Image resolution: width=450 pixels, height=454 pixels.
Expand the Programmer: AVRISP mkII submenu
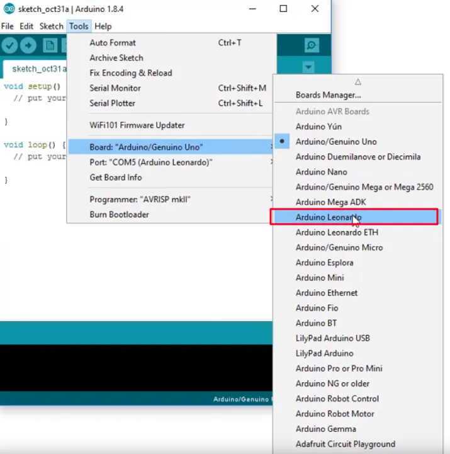point(171,200)
